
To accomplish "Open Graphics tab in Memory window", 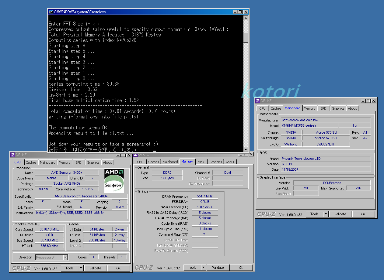I will tap(216, 162).
